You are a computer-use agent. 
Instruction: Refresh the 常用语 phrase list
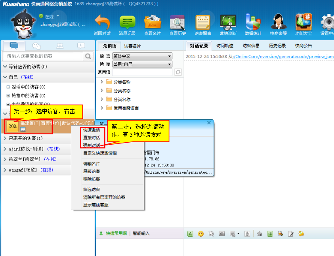pos(178,72)
